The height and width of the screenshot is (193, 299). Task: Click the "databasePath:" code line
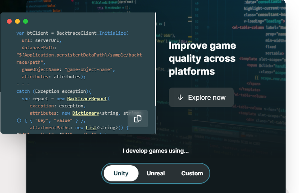39,48
